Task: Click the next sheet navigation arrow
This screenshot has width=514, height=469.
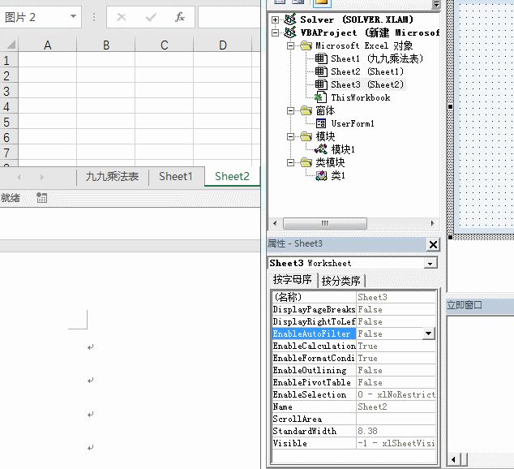Action: (41, 178)
